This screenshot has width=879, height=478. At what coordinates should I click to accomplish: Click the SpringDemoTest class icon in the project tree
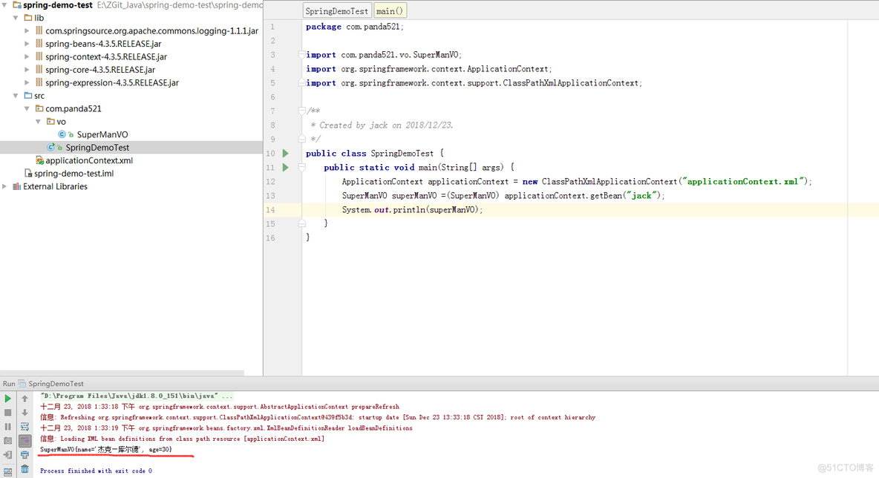click(50, 148)
